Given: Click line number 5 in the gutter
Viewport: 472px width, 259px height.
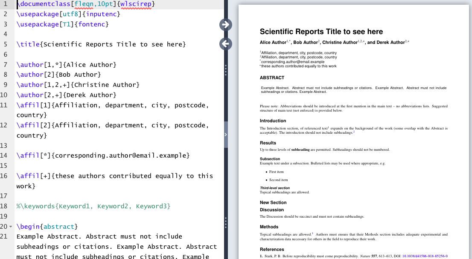Looking at the screenshot, I should (5, 44).
